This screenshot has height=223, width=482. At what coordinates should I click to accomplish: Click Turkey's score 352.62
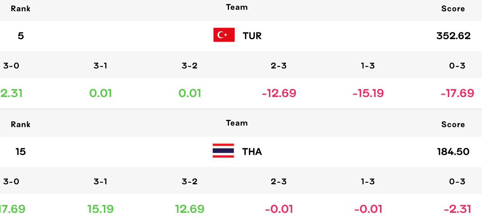(453, 36)
